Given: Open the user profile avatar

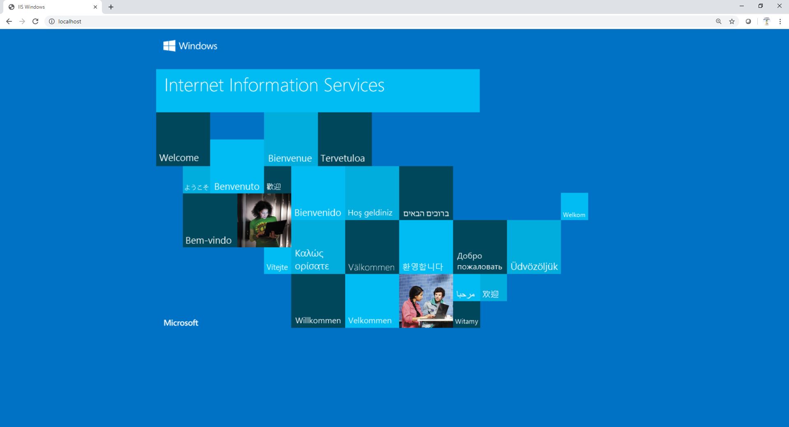Looking at the screenshot, I should click(x=766, y=21).
